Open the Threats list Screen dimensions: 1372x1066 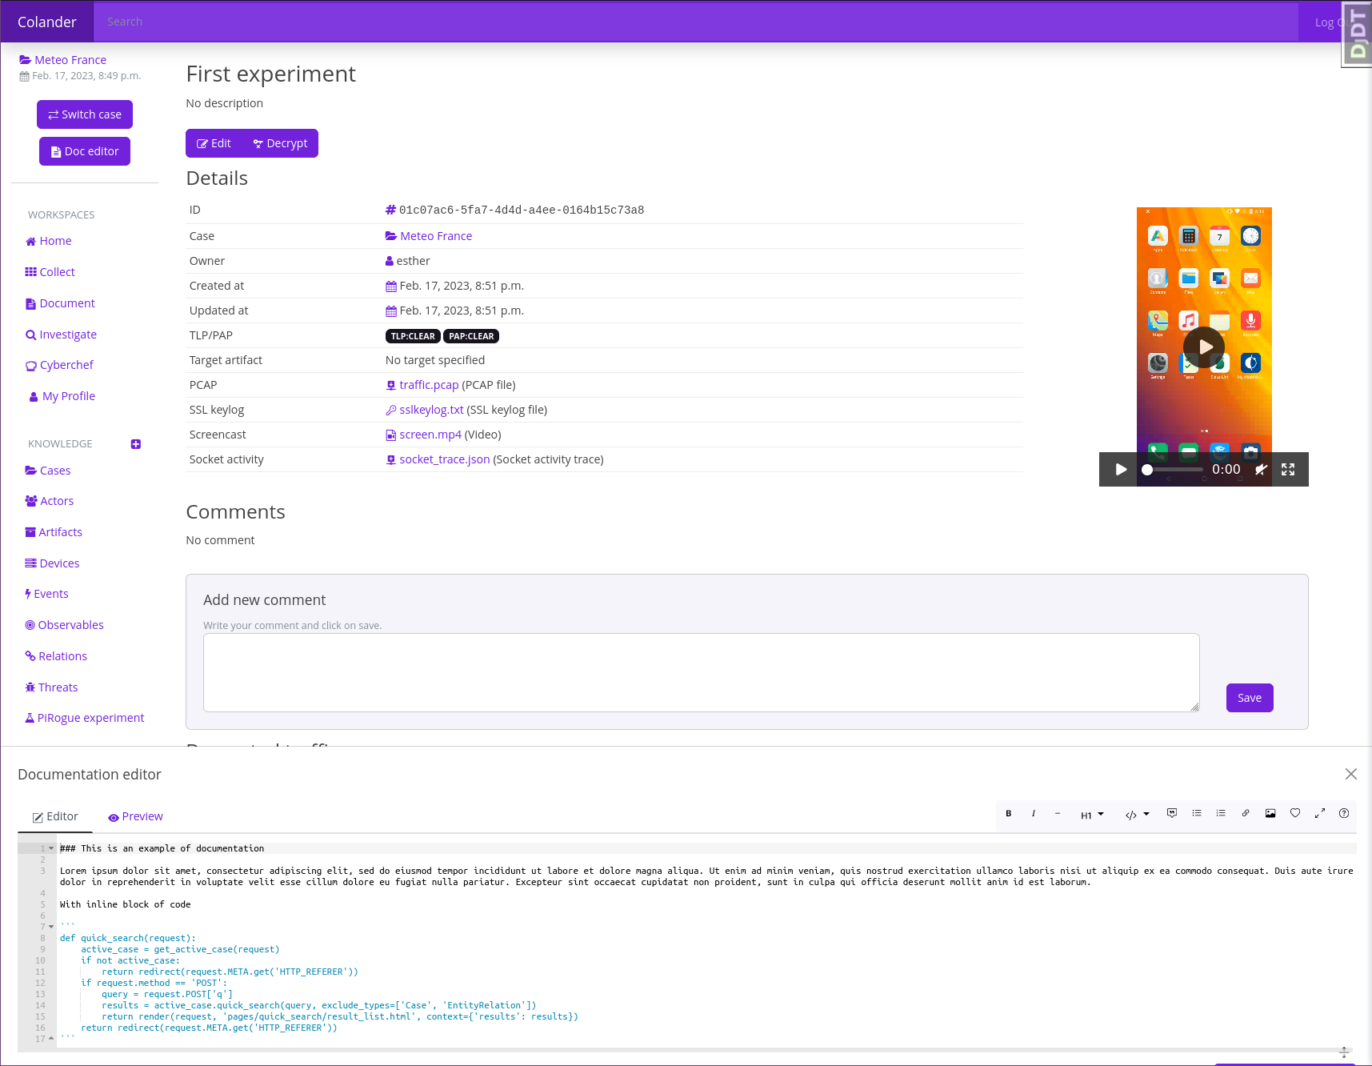coord(51,687)
